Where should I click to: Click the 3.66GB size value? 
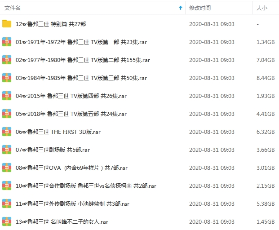point(266,150)
